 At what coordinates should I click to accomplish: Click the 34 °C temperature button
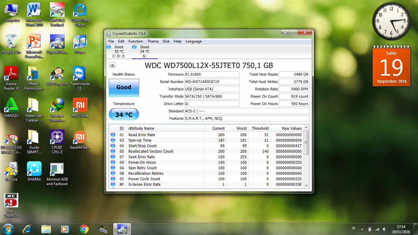tap(124, 115)
